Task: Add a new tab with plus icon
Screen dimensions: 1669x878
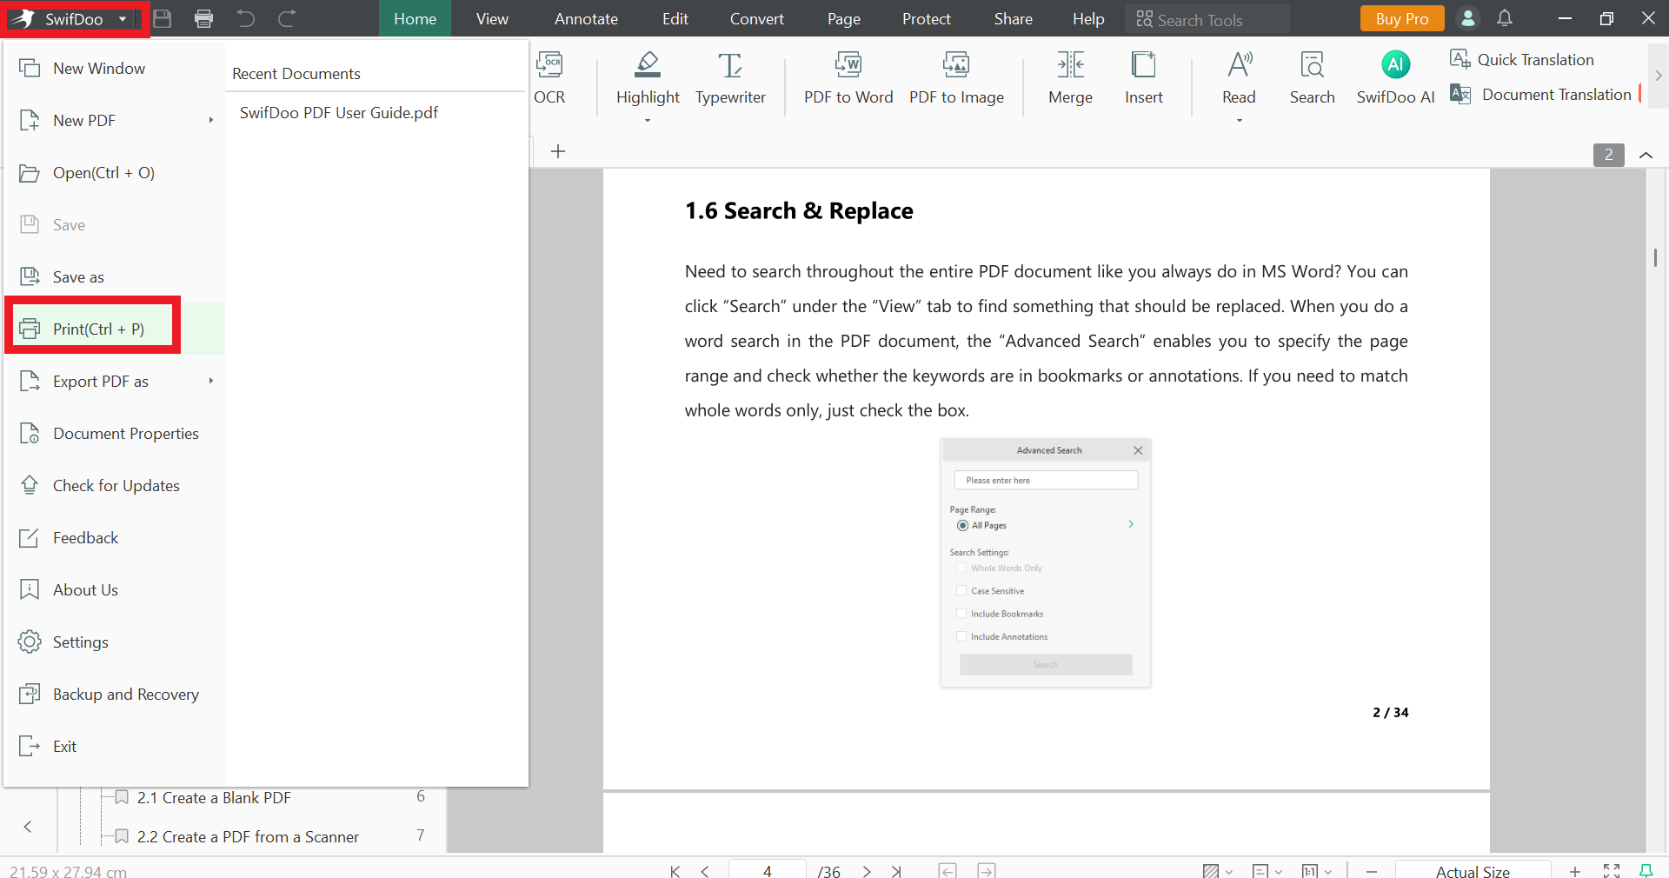Action: click(558, 151)
